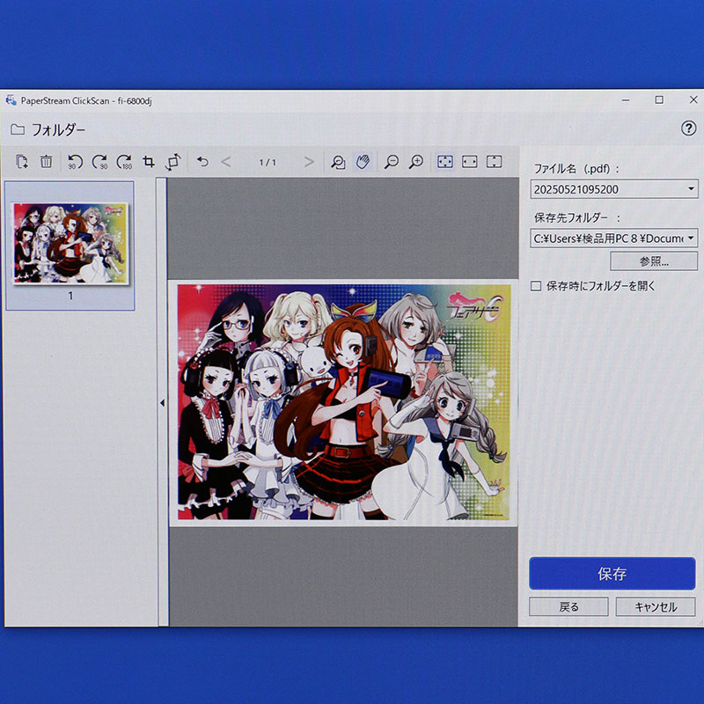Screen dimensions: 704x704
Task: Collapse the thumbnail panel with the arrow
Action: click(162, 403)
